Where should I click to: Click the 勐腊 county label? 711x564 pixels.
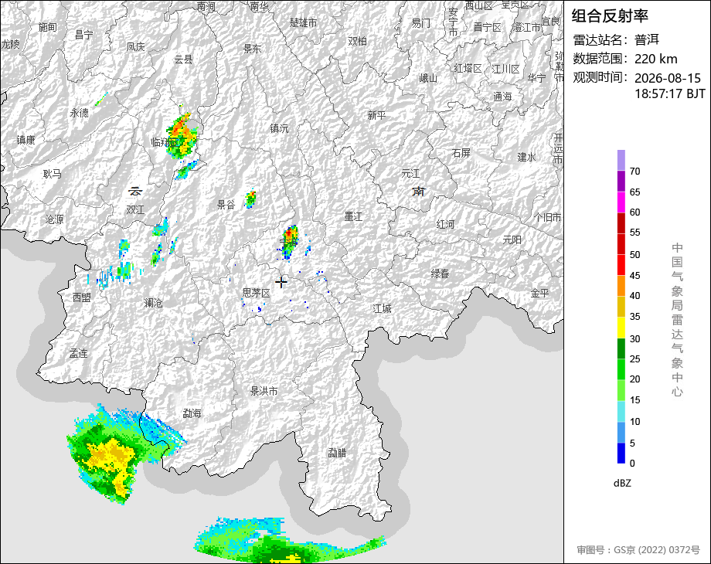coord(338,453)
